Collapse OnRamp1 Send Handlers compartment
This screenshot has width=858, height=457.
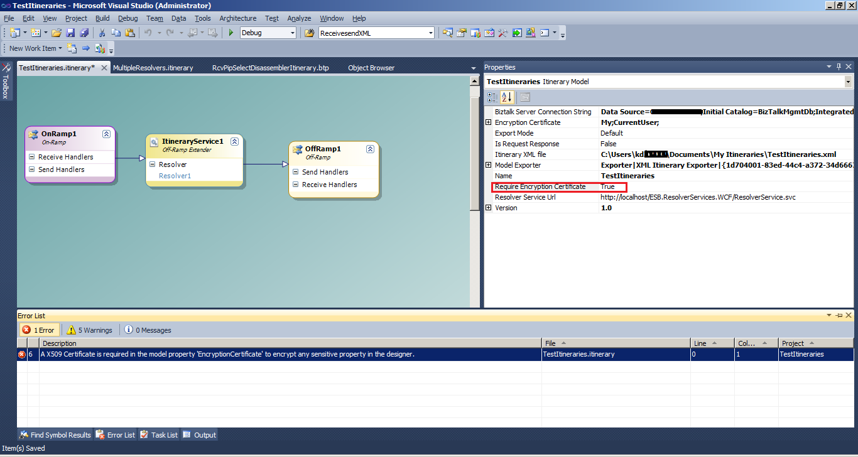coord(32,169)
